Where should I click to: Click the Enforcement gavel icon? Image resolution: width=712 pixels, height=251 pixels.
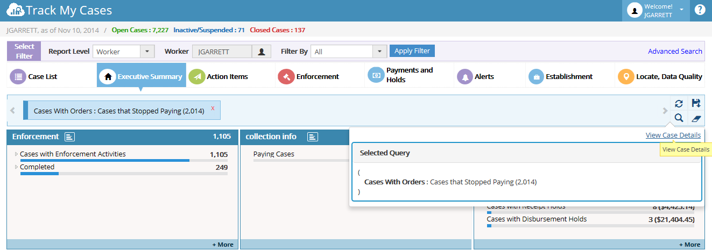pyautogui.click(x=286, y=76)
